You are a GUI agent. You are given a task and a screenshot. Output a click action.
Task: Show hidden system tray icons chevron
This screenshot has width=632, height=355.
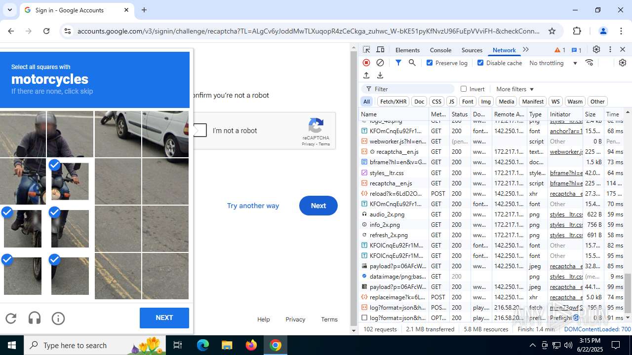[x=532, y=345]
